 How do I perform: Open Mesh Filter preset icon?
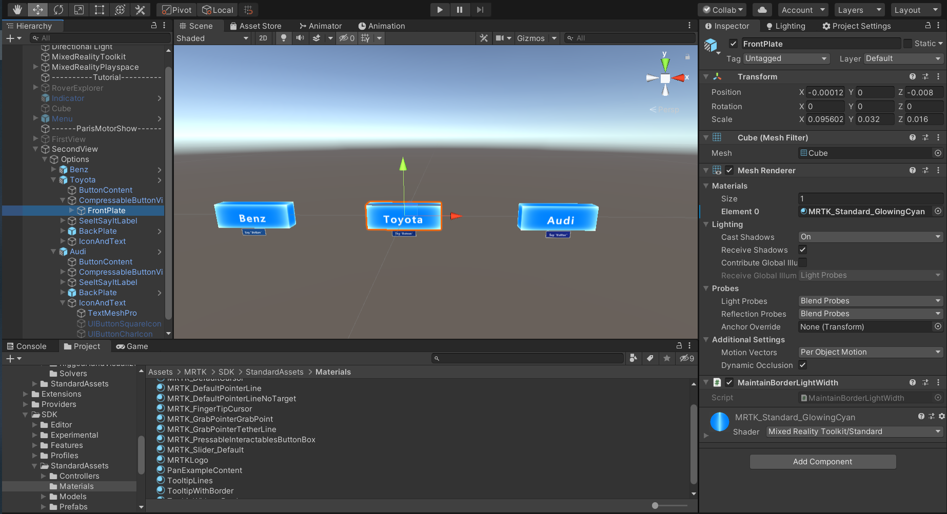click(925, 137)
